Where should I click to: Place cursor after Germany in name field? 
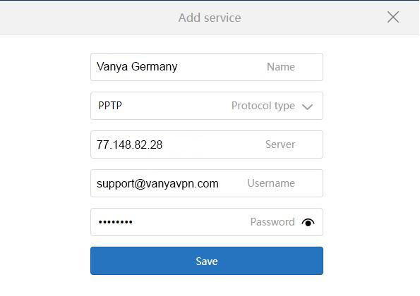coord(178,67)
